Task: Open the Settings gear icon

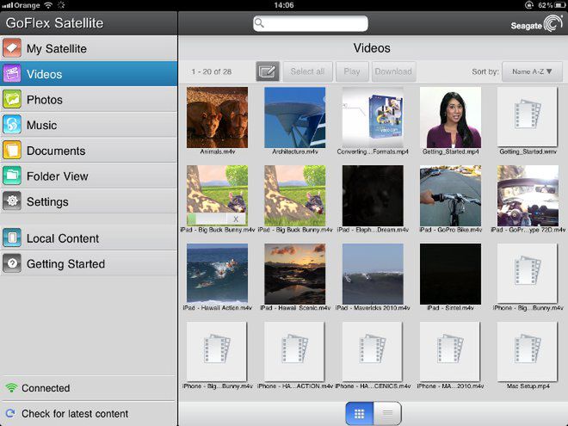Action: pos(12,201)
